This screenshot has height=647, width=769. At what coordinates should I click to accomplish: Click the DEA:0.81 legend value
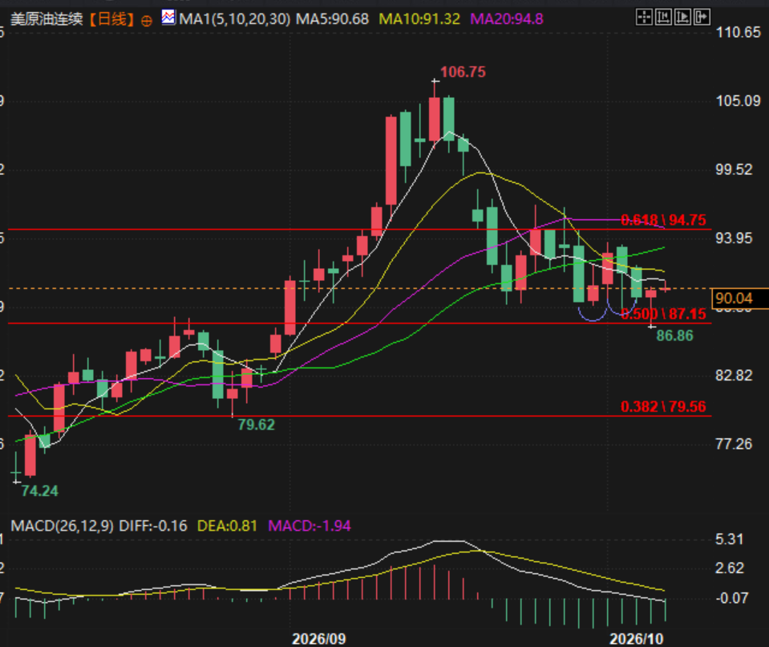click(x=227, y=526)
